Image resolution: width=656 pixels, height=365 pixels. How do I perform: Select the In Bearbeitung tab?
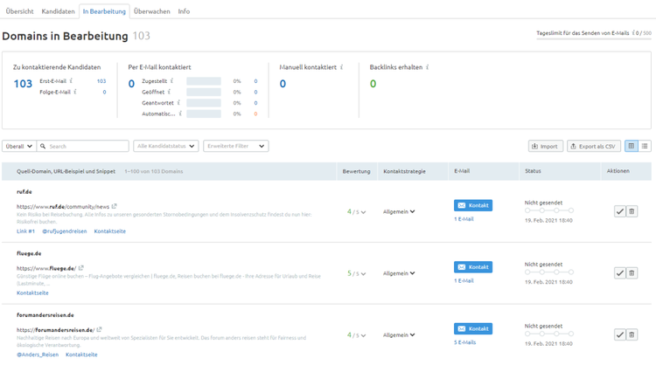coord(104,11)
